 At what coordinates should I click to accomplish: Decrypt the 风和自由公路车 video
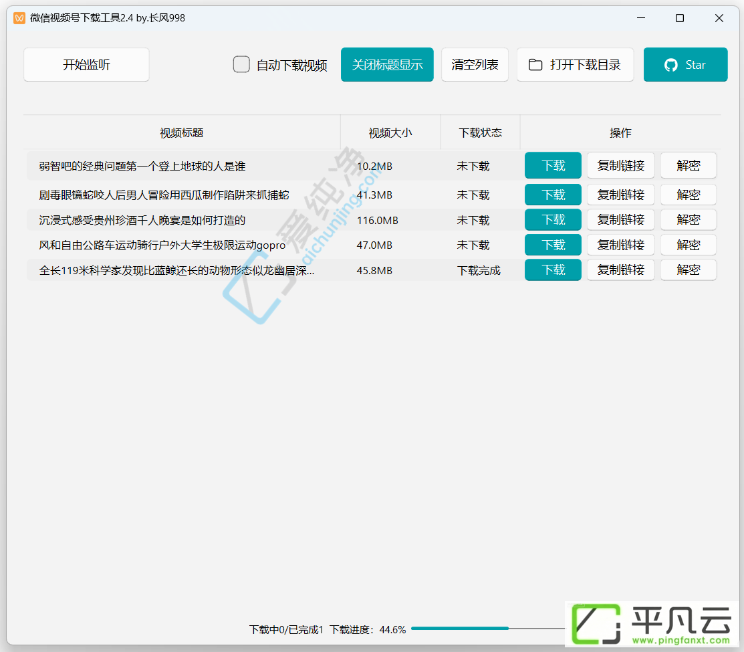click(x=689, y=245)
